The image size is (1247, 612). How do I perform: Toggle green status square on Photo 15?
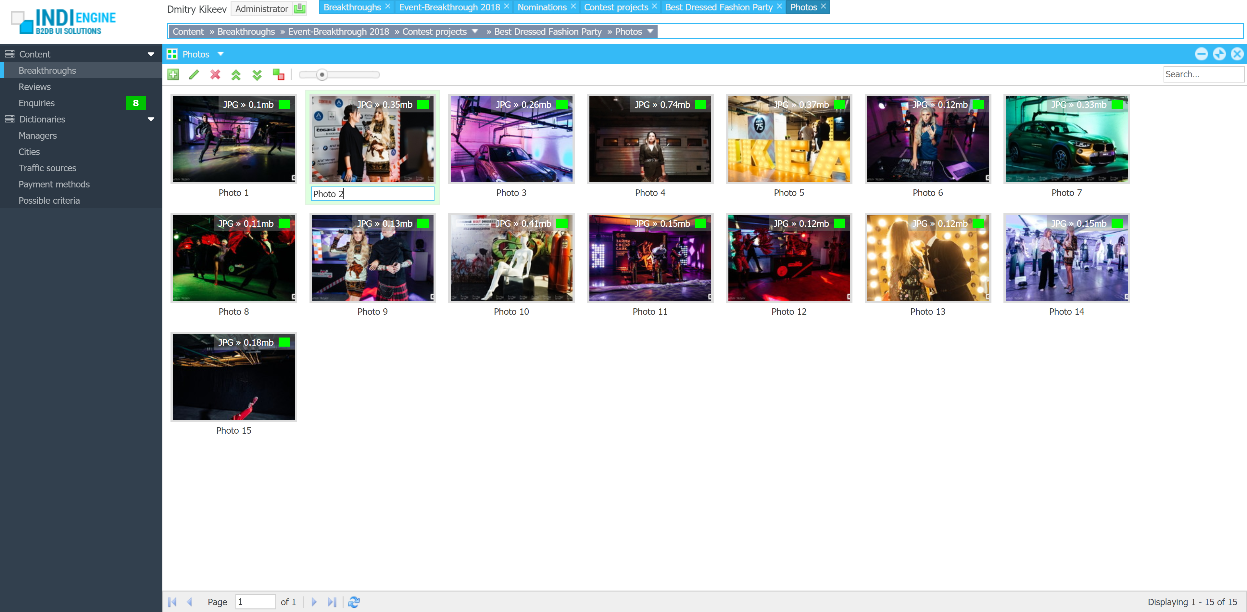pyautogui.click(x=285, y=342)
